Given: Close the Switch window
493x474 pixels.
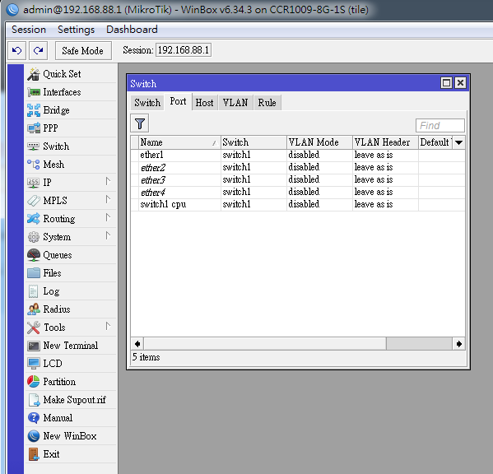Looking at the screenshot, I should (x=460, y=83).
